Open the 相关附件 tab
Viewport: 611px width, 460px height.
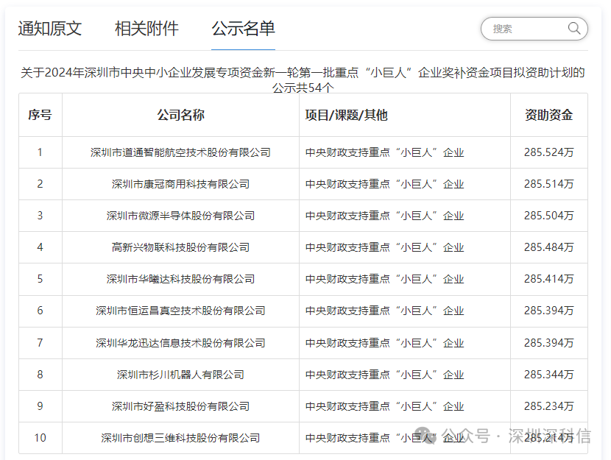coord(146,29)
